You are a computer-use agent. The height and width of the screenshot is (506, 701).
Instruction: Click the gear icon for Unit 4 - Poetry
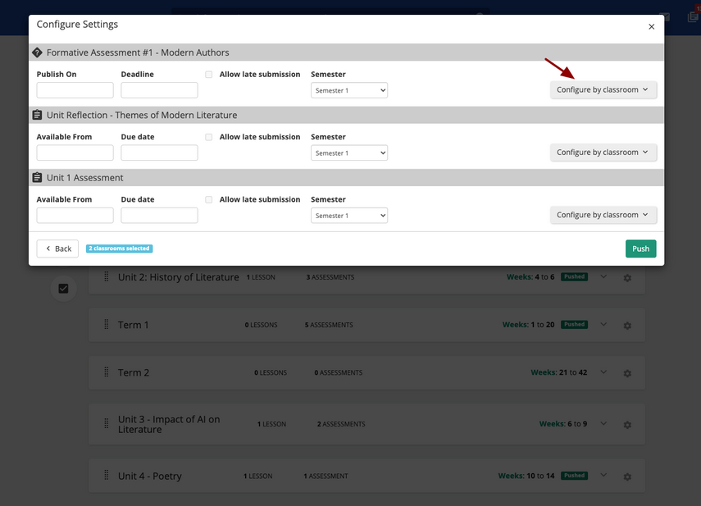[x=627, y=476]
